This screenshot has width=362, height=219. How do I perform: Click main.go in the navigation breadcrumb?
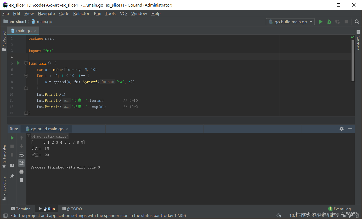point(42,21)
